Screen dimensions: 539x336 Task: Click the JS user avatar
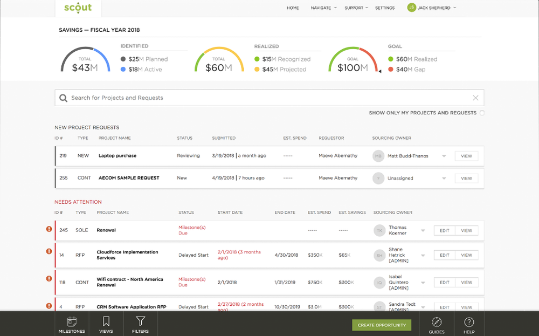[411, 8]
